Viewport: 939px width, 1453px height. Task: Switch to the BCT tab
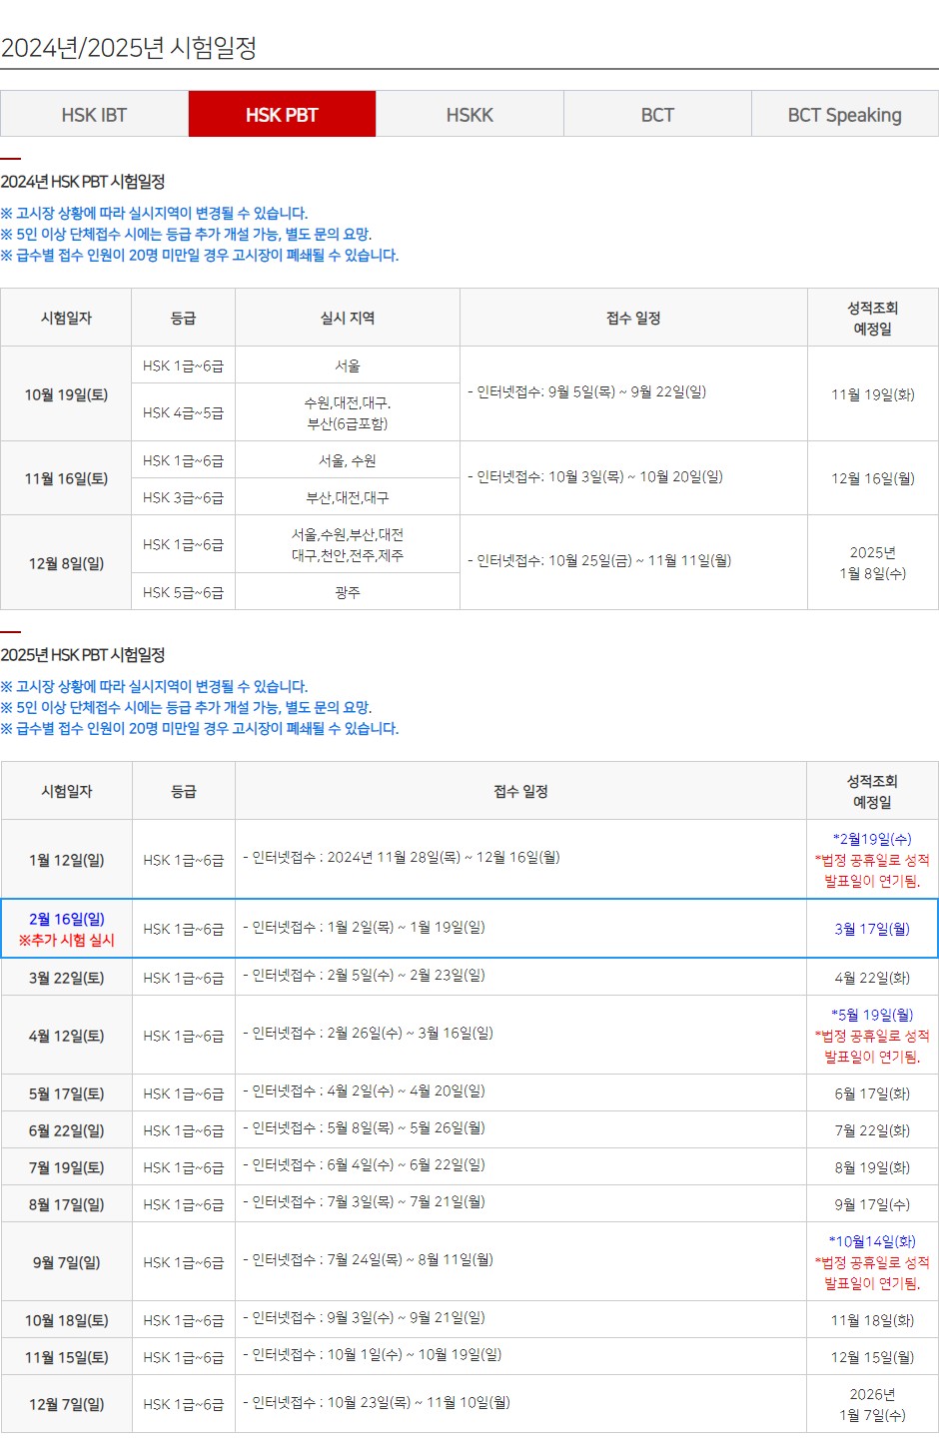click(x=657, y=114)
